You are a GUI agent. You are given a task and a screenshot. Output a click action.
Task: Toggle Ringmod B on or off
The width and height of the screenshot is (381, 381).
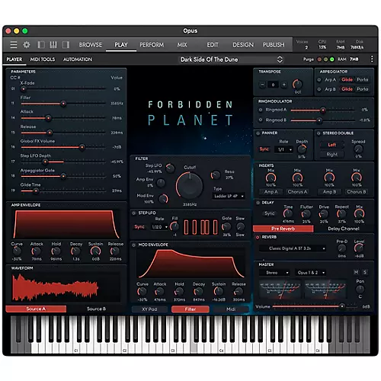click(261, 120)
